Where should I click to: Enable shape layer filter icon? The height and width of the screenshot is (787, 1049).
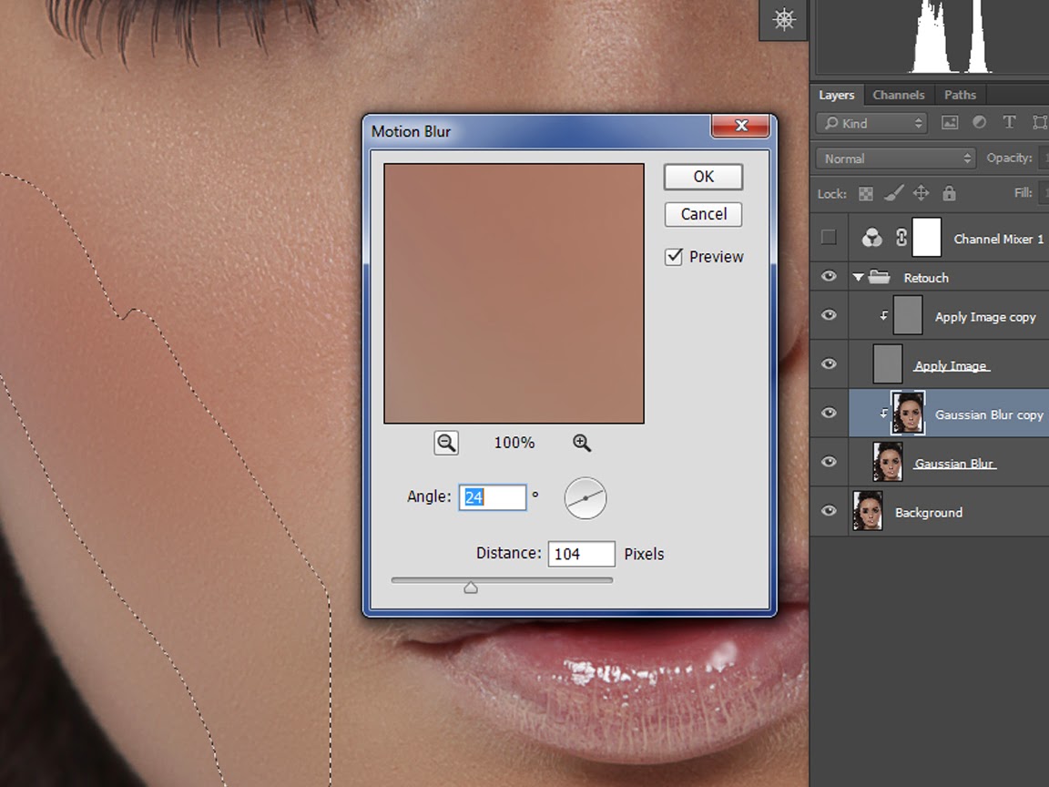(1039, 122)
